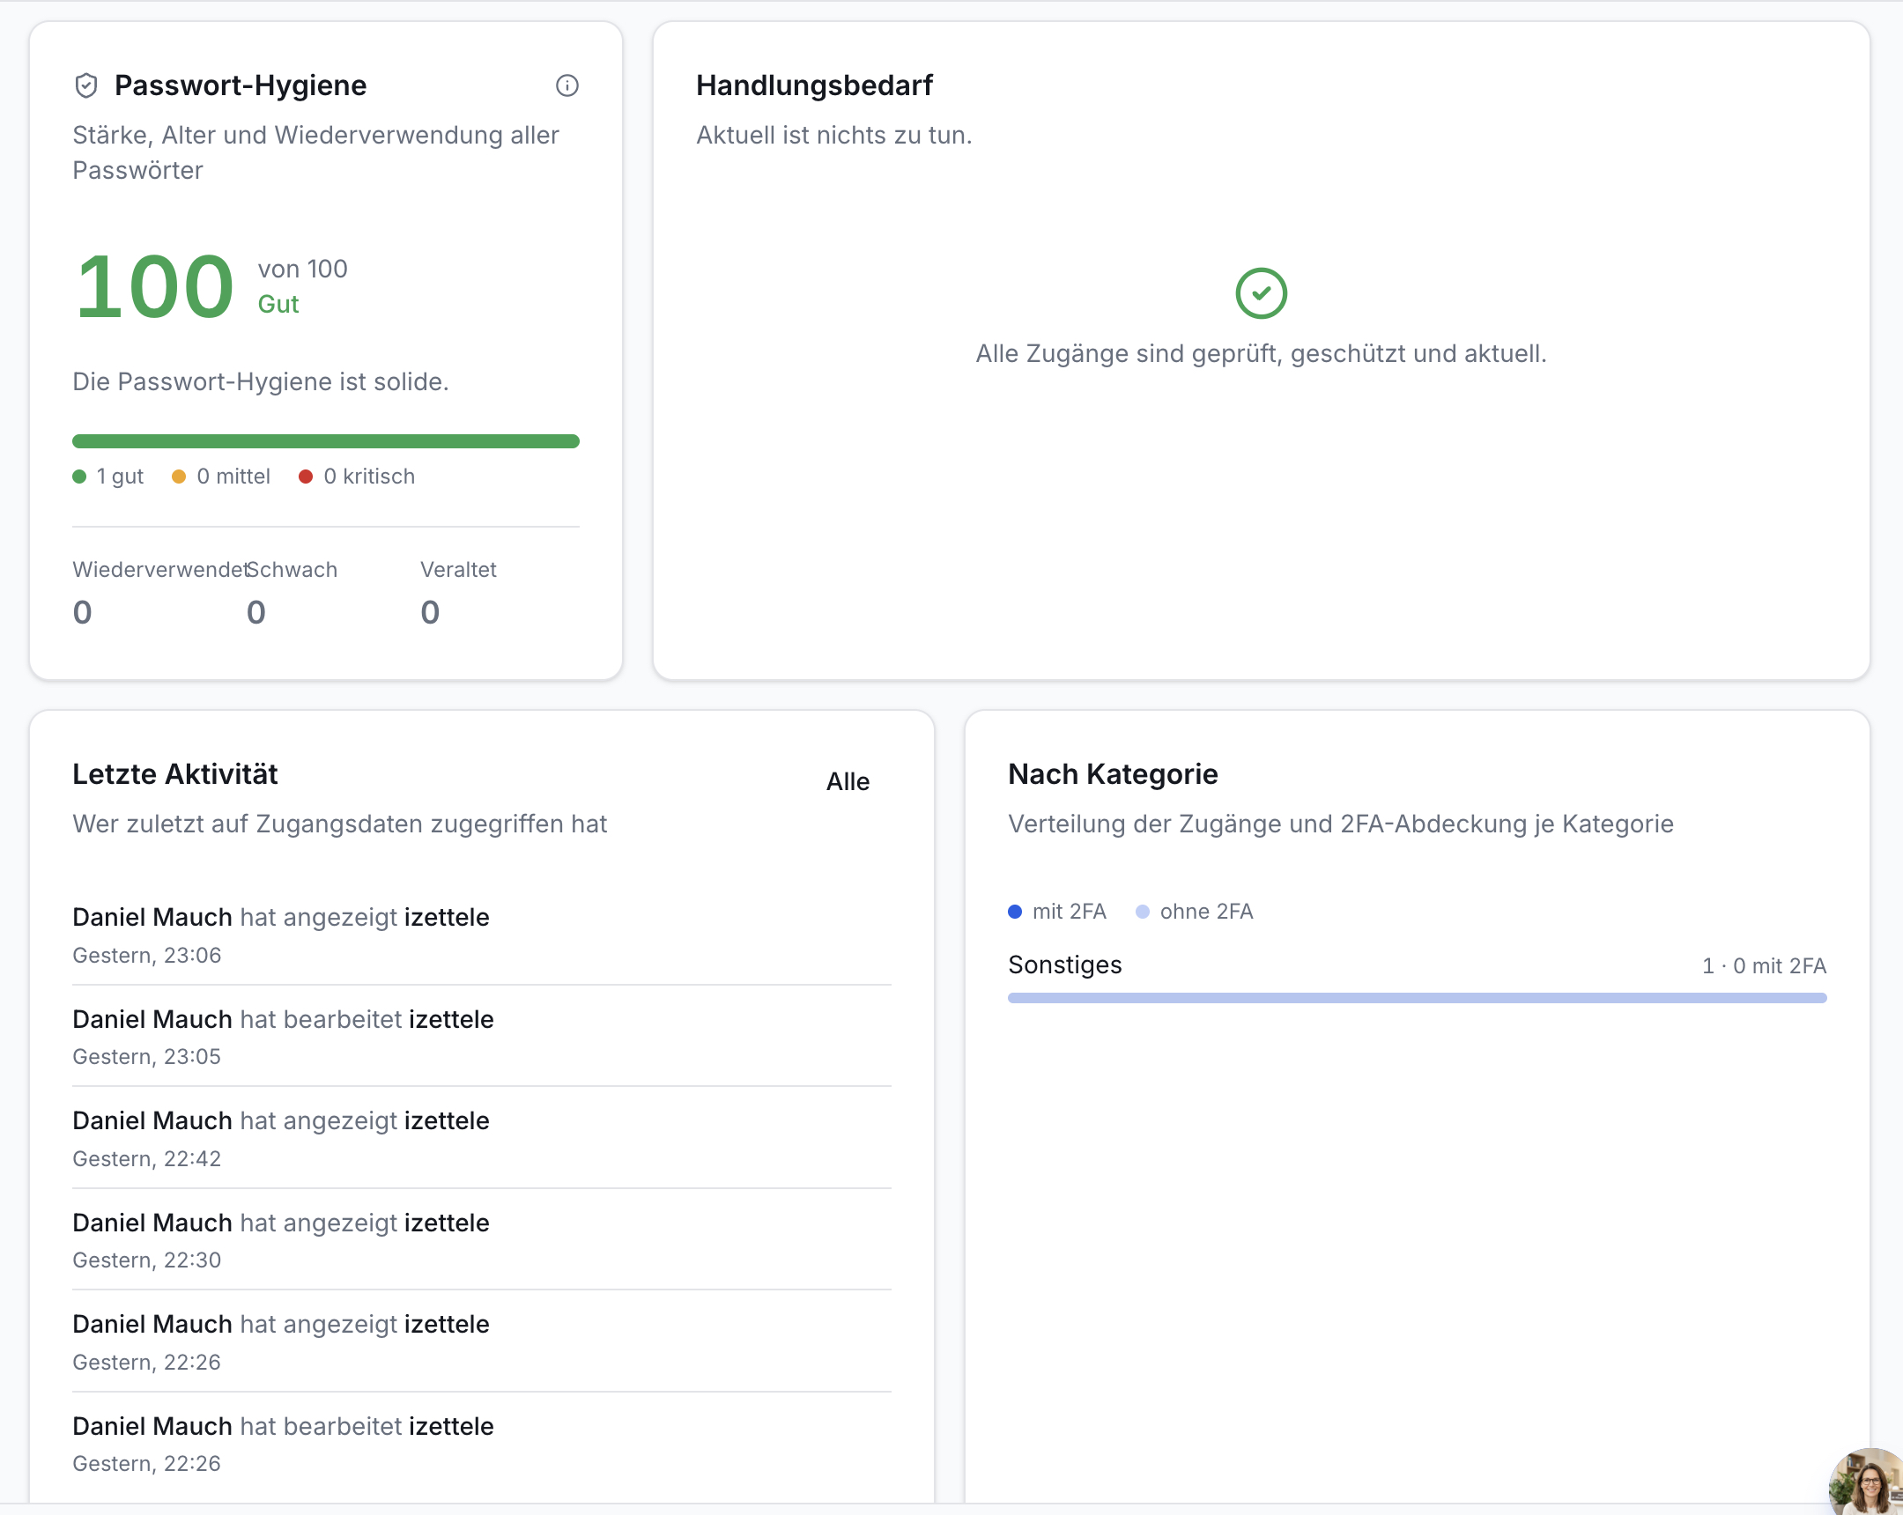Click the ohne 2FA legend dot
The height and width of the screenshot is (1515, 1903).
coord(1142,912)
